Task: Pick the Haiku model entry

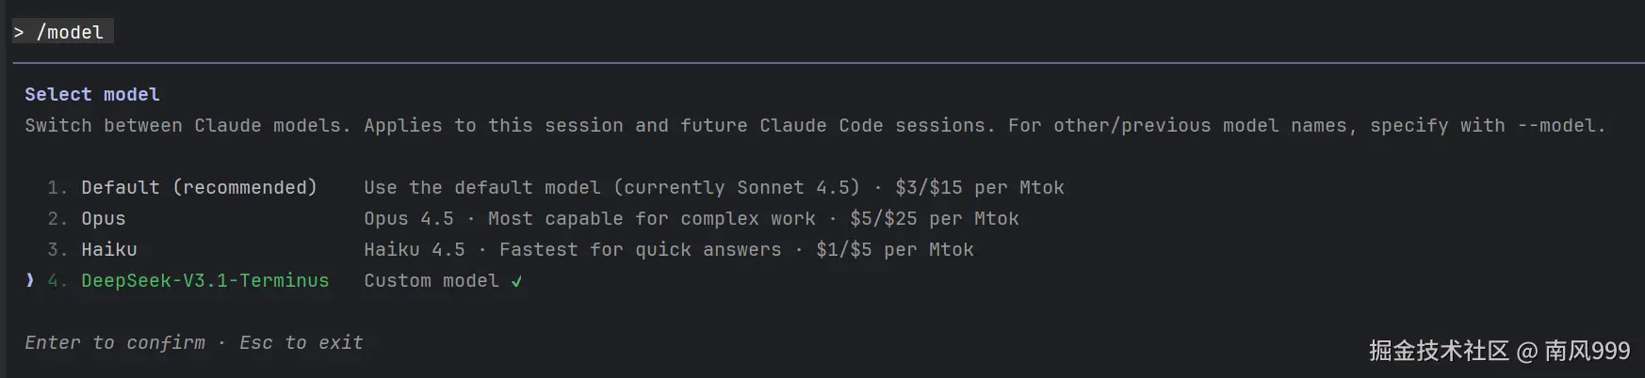Action: pyautogui.click(x=108, y=249)
